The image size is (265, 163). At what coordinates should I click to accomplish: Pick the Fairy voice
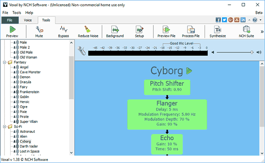(x=24, y=87)
